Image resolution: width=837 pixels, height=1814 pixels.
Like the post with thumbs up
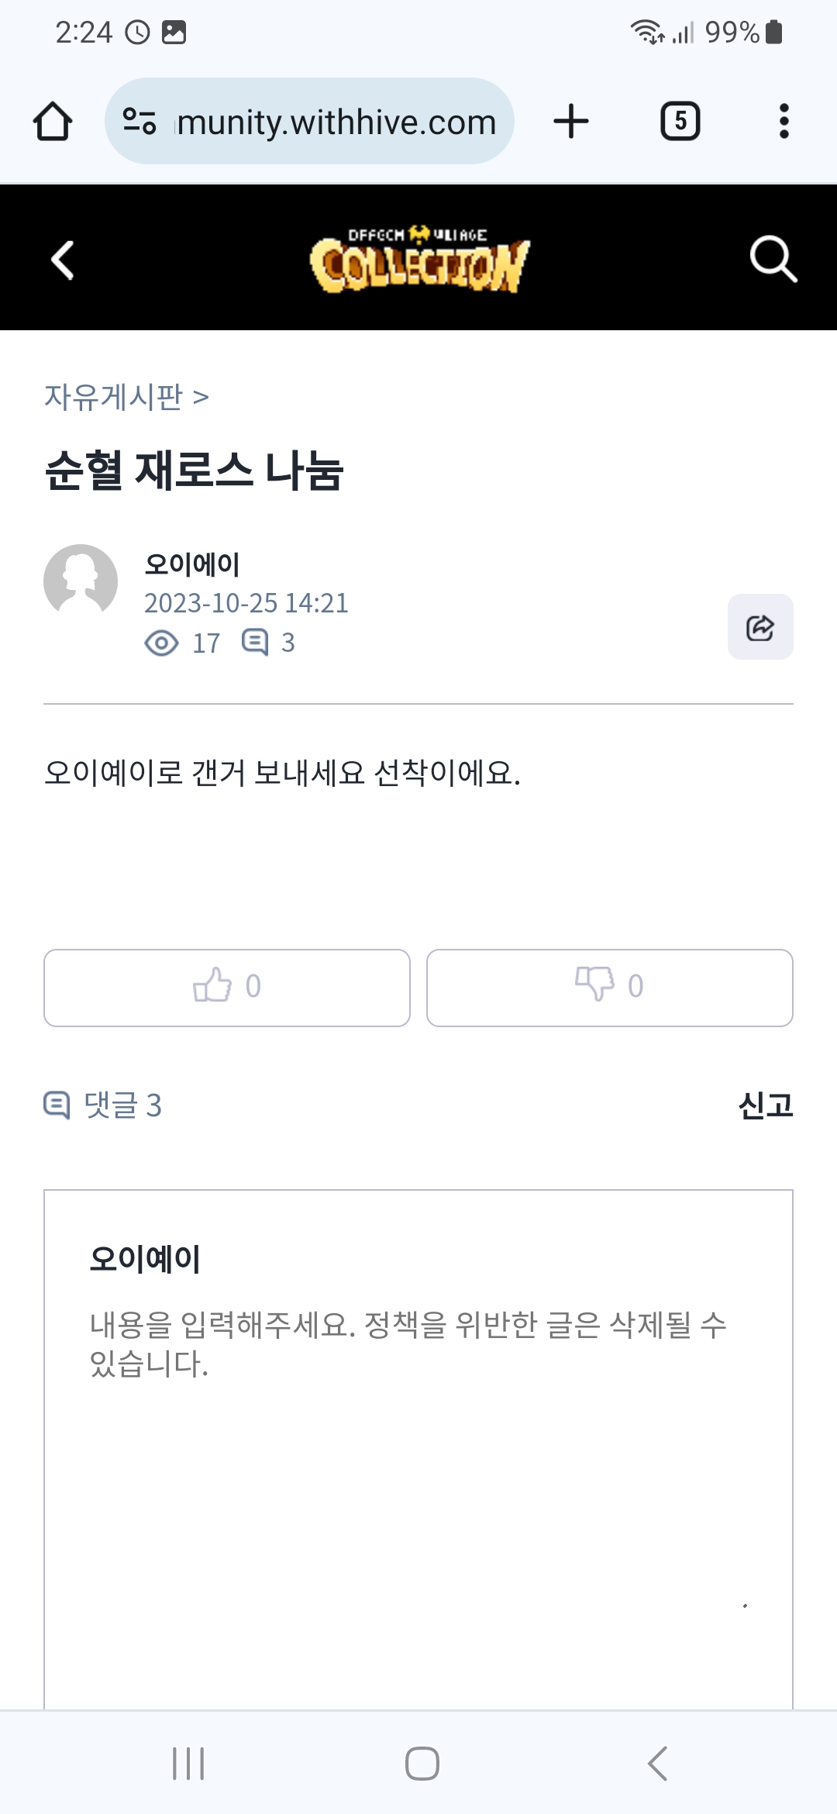pyautogui.click(x=227, y=987)
